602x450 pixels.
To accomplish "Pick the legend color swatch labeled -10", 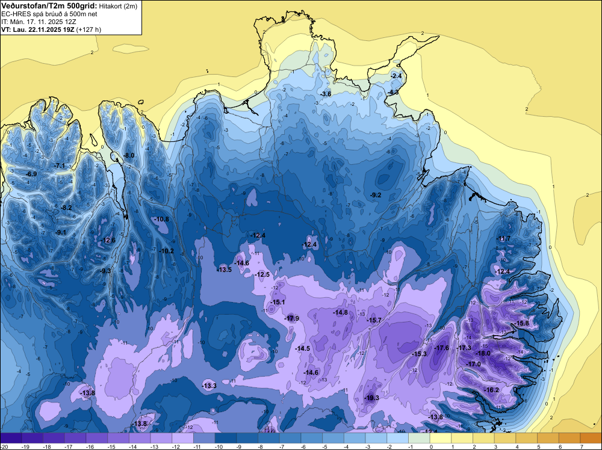I will (226, 437).
